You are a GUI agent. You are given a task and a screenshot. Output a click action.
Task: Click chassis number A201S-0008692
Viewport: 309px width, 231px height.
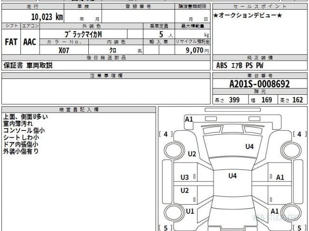(260, 84)
